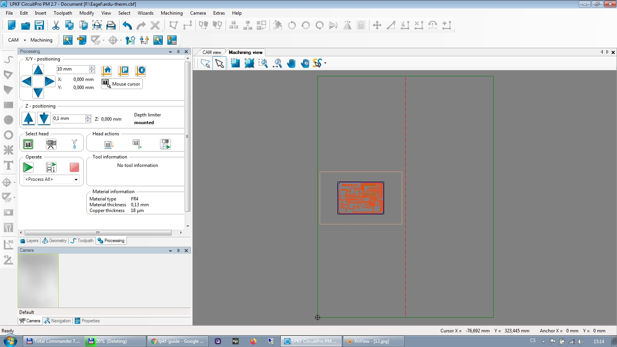Click the camera preview thumbnail
The width and height of the screenshot is (617, 347).
tap(38, 281)
